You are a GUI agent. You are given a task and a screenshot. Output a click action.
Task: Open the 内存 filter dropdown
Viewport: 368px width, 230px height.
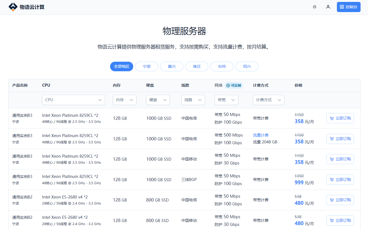tap(125, 100)
